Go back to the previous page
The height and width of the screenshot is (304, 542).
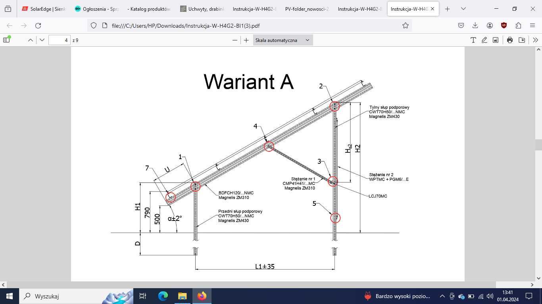click(x=10, y=25)
